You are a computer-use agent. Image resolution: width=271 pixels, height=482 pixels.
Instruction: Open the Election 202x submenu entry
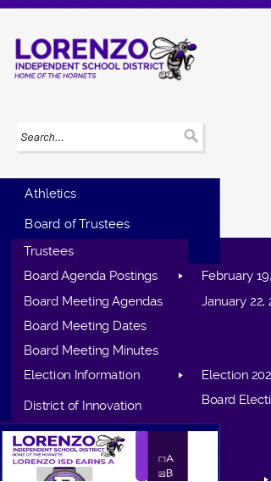[236, 375]
